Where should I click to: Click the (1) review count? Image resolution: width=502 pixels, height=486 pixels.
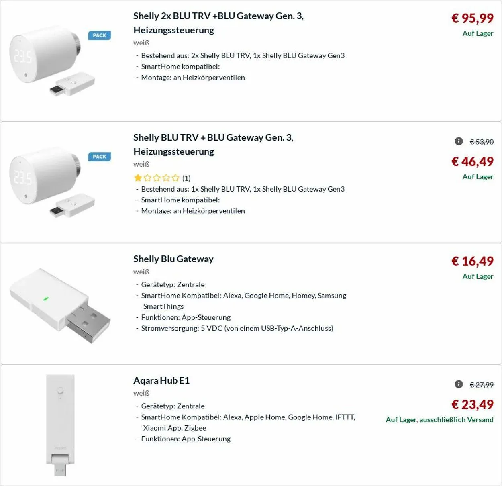tap(186, 178)
